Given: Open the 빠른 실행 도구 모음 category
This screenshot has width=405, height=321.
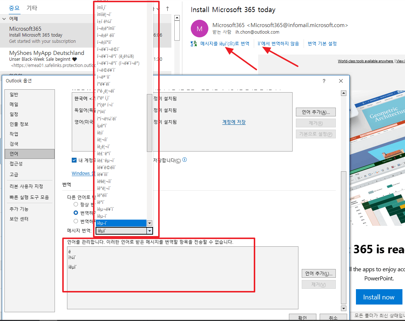Looking at the screenshot, I should pos(30,197).
